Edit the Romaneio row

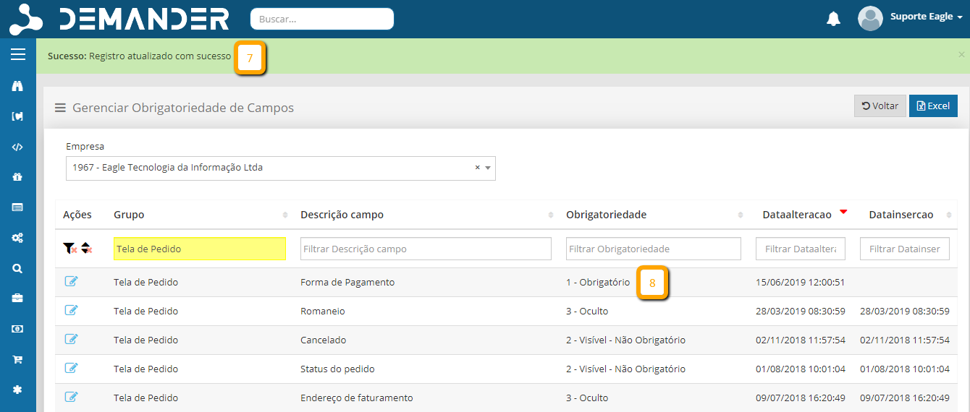71,310
